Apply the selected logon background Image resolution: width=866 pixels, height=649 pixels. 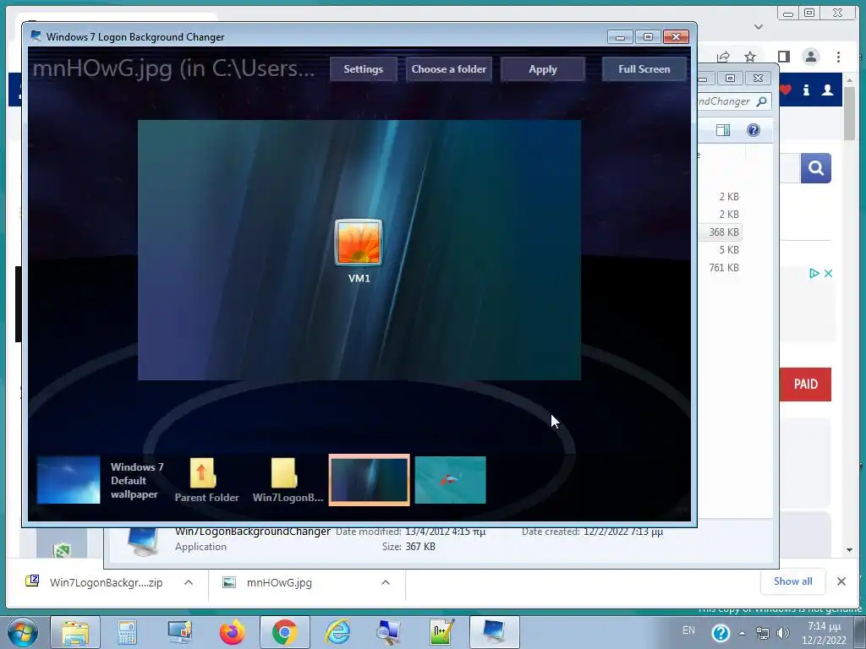542,69
